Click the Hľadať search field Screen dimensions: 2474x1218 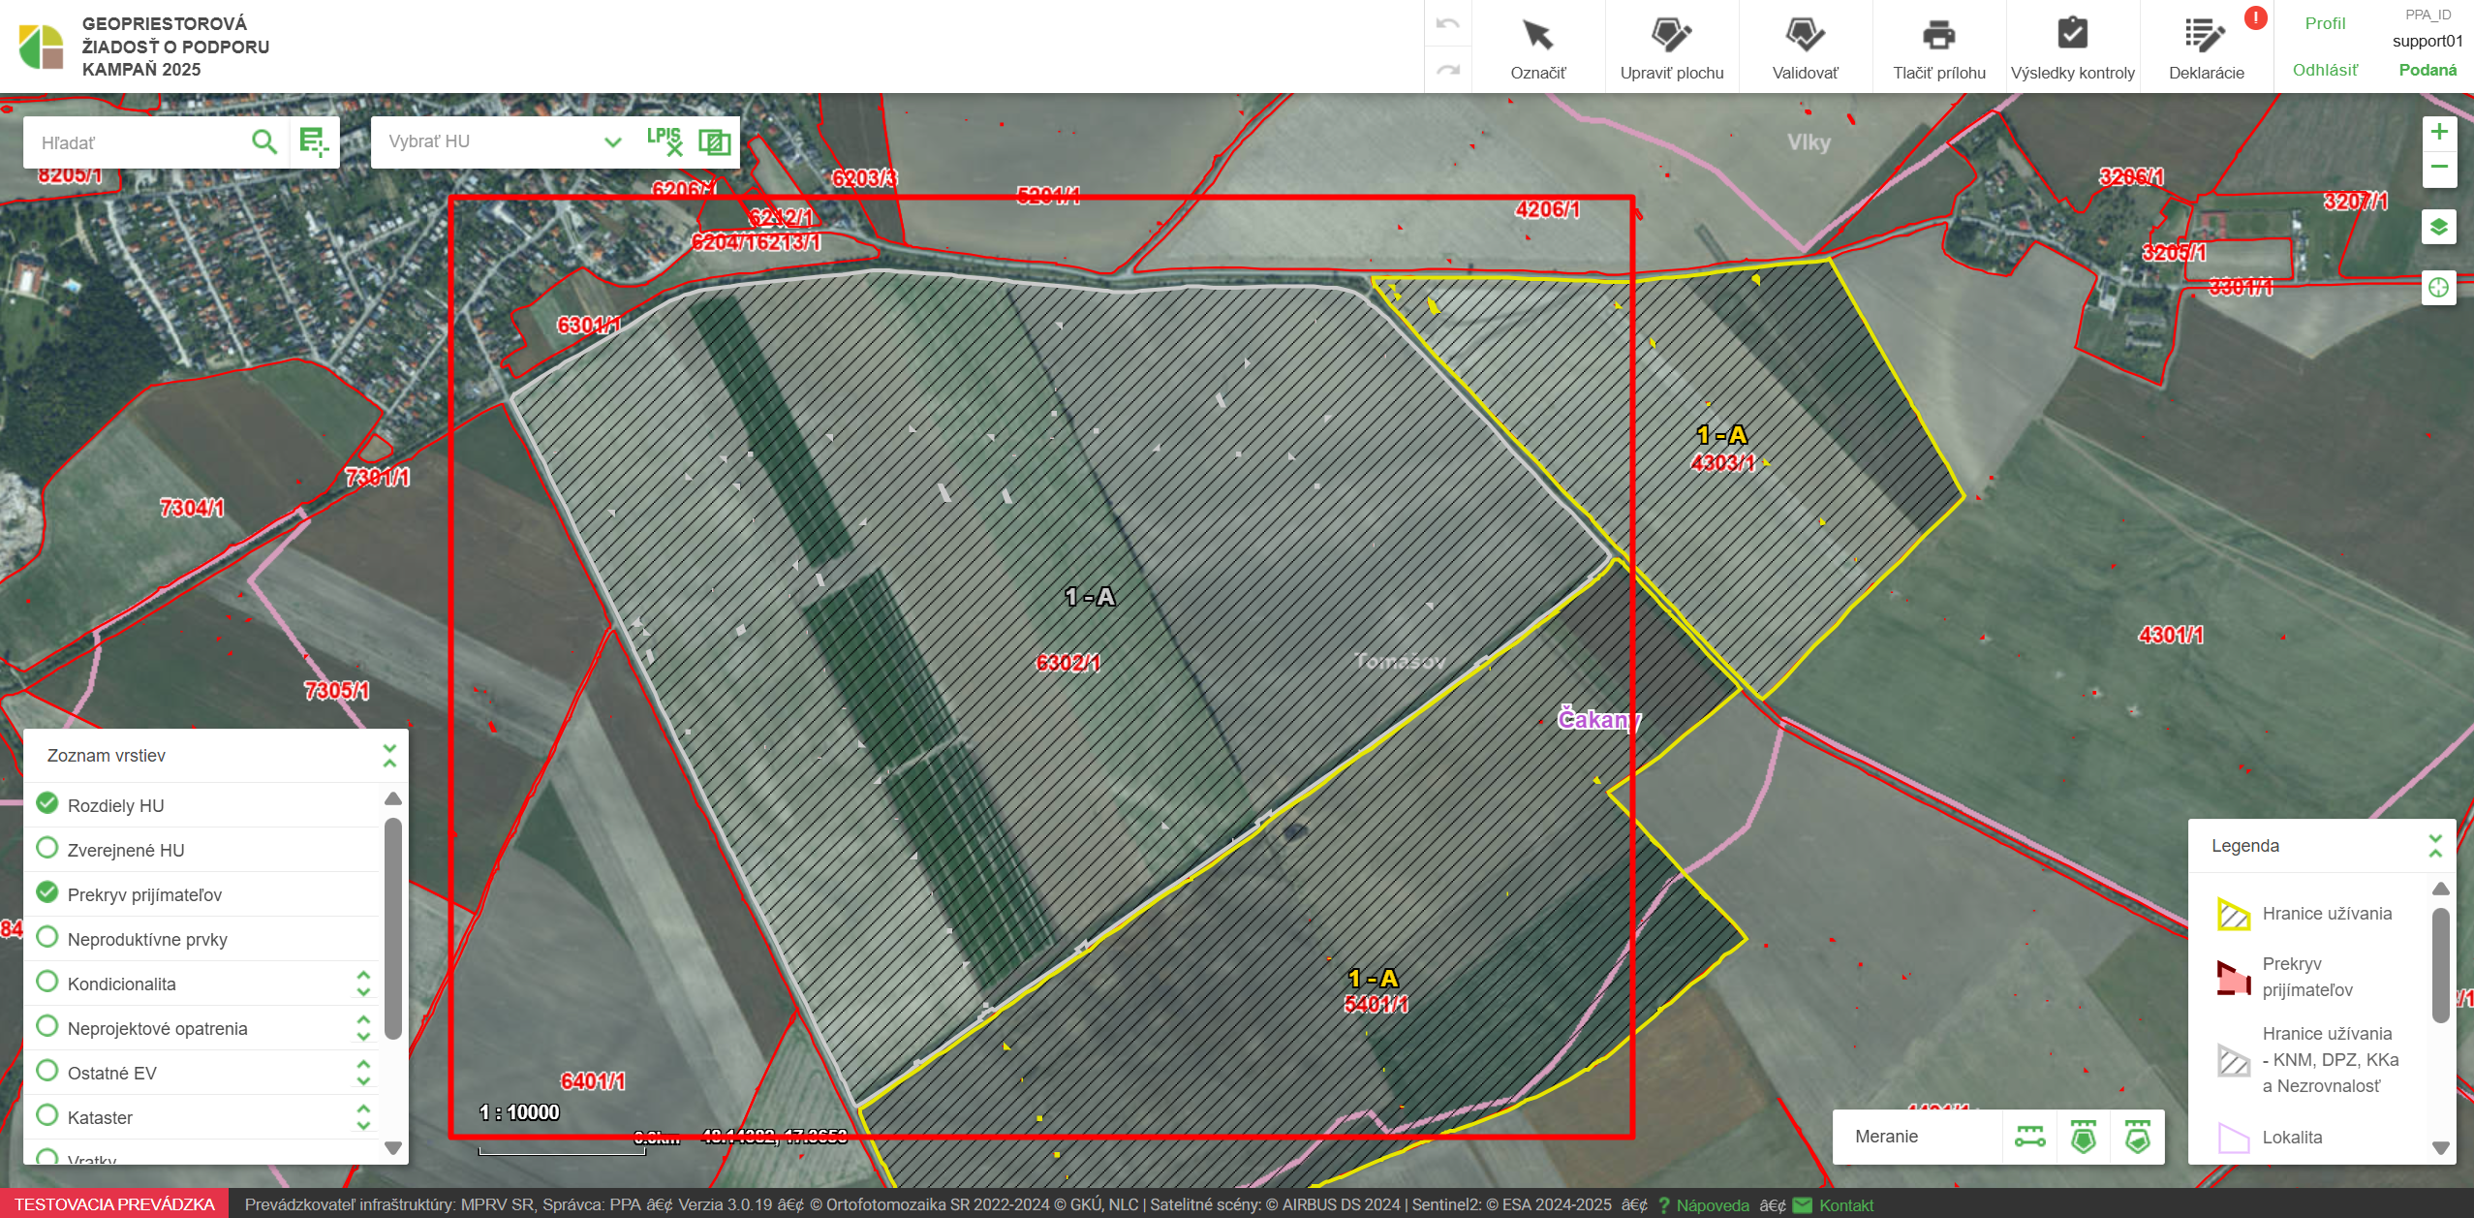(x=136, y=142)
